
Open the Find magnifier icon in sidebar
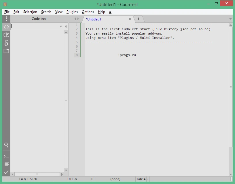(6, 145)
